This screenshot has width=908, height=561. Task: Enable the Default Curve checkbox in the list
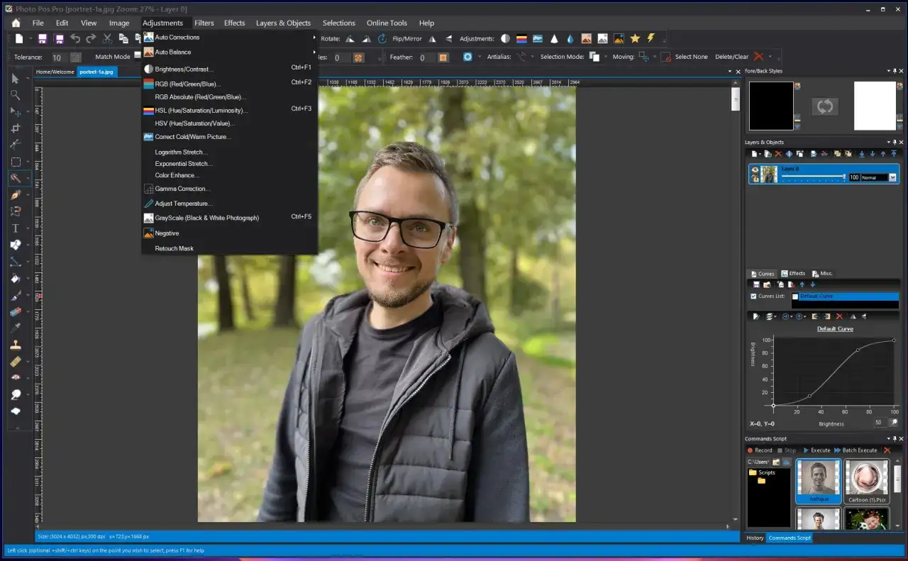[x=795, y=296]
